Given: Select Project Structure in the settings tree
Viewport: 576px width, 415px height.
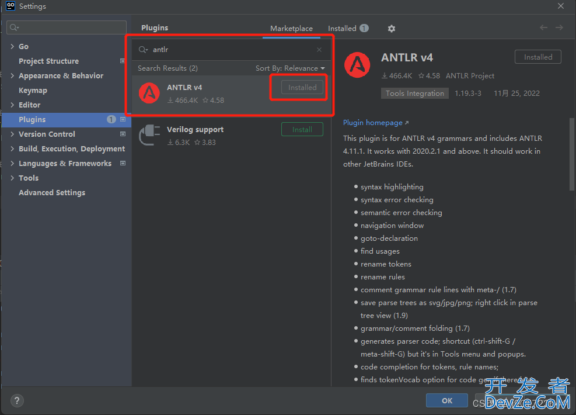Looking at the screenshot, I should coord(48,61).
